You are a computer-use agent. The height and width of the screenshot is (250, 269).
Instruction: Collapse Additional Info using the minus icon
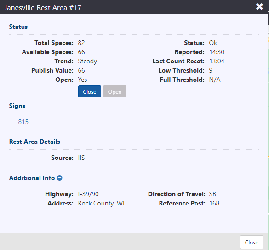pyautogui.click(x=59, y=178)
